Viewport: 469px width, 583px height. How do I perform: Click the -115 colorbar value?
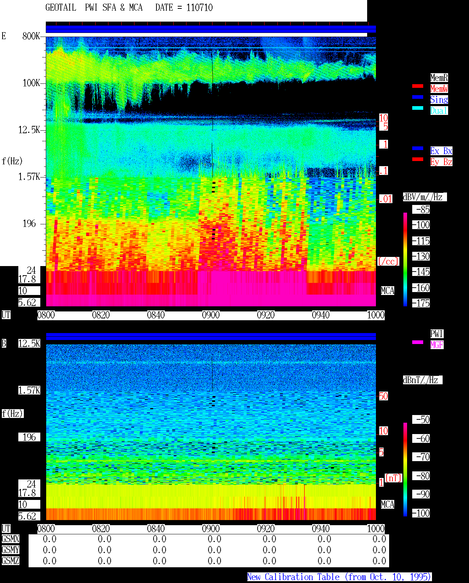421,241
